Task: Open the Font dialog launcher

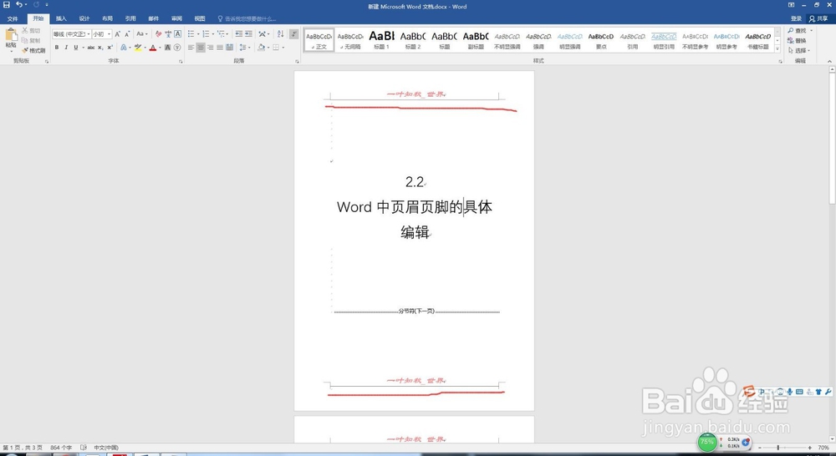Action: (181, 62)
